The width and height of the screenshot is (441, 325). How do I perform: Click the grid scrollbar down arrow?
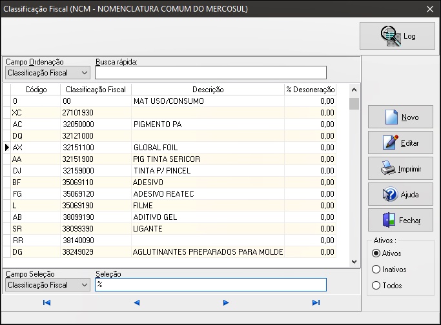coord(354,262)
